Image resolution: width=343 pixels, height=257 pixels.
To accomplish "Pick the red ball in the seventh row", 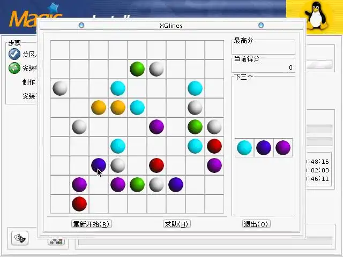I will pos(156,165).
